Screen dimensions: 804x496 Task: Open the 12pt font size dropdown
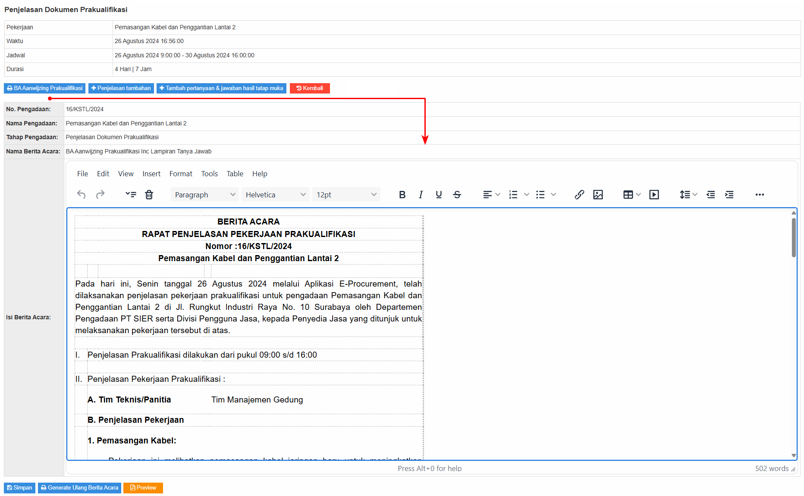click(x=346, y=195)
